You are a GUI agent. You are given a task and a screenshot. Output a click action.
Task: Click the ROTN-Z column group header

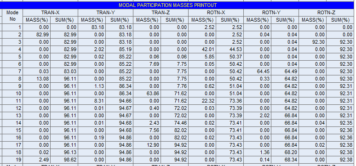pos(326,13)
